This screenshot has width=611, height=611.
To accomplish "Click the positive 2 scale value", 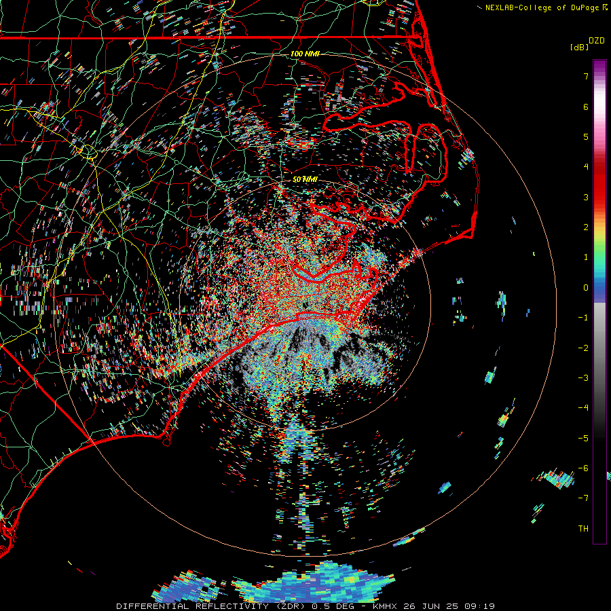I will click(x=586, y=227).
